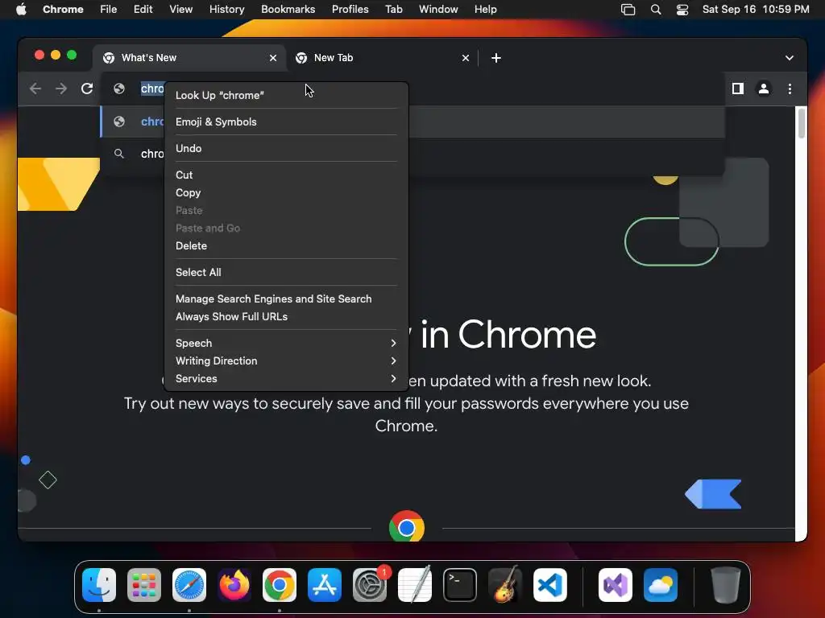Open Finder from the Dock

coord(99,585)
